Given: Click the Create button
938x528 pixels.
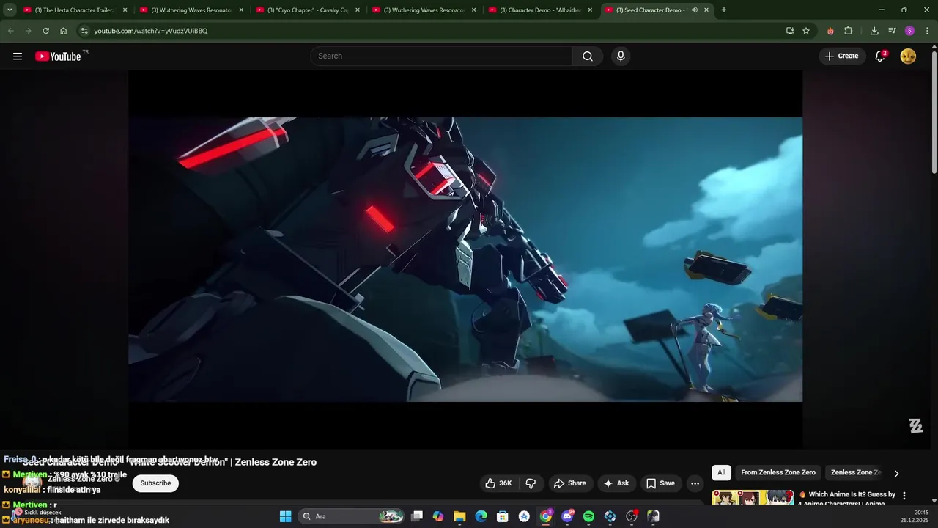Looking at the screenshot, I should [842, 56].
